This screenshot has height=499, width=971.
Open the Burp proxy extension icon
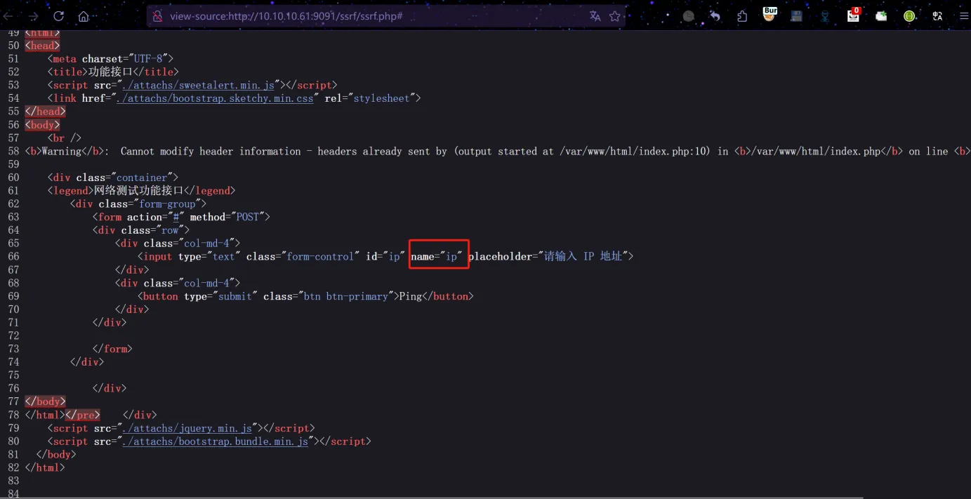[770, 15]
